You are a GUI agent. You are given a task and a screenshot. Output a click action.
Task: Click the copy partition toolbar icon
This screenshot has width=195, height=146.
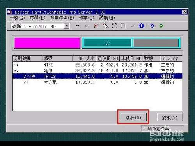coord(123,26)
